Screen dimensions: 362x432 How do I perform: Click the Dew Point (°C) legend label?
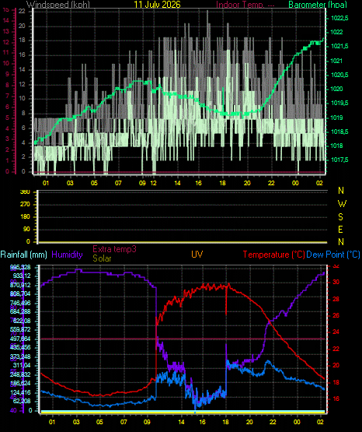tap(333, 255)
